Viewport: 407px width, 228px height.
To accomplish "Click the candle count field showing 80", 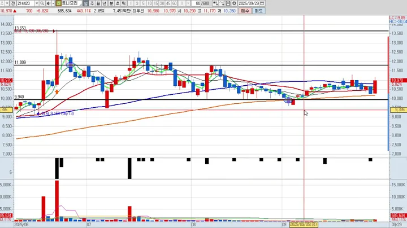I will [x=197, y=3].
